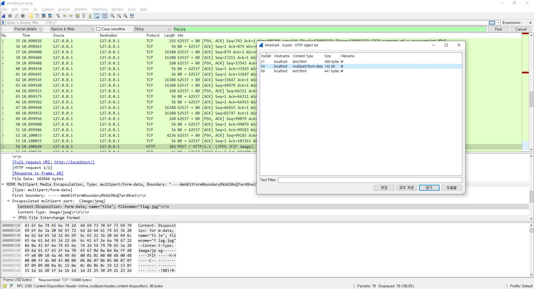The image size is (534, 289).
Task: Zoom out the main window text
Action: pyautogui.click(x=119, y=16)
